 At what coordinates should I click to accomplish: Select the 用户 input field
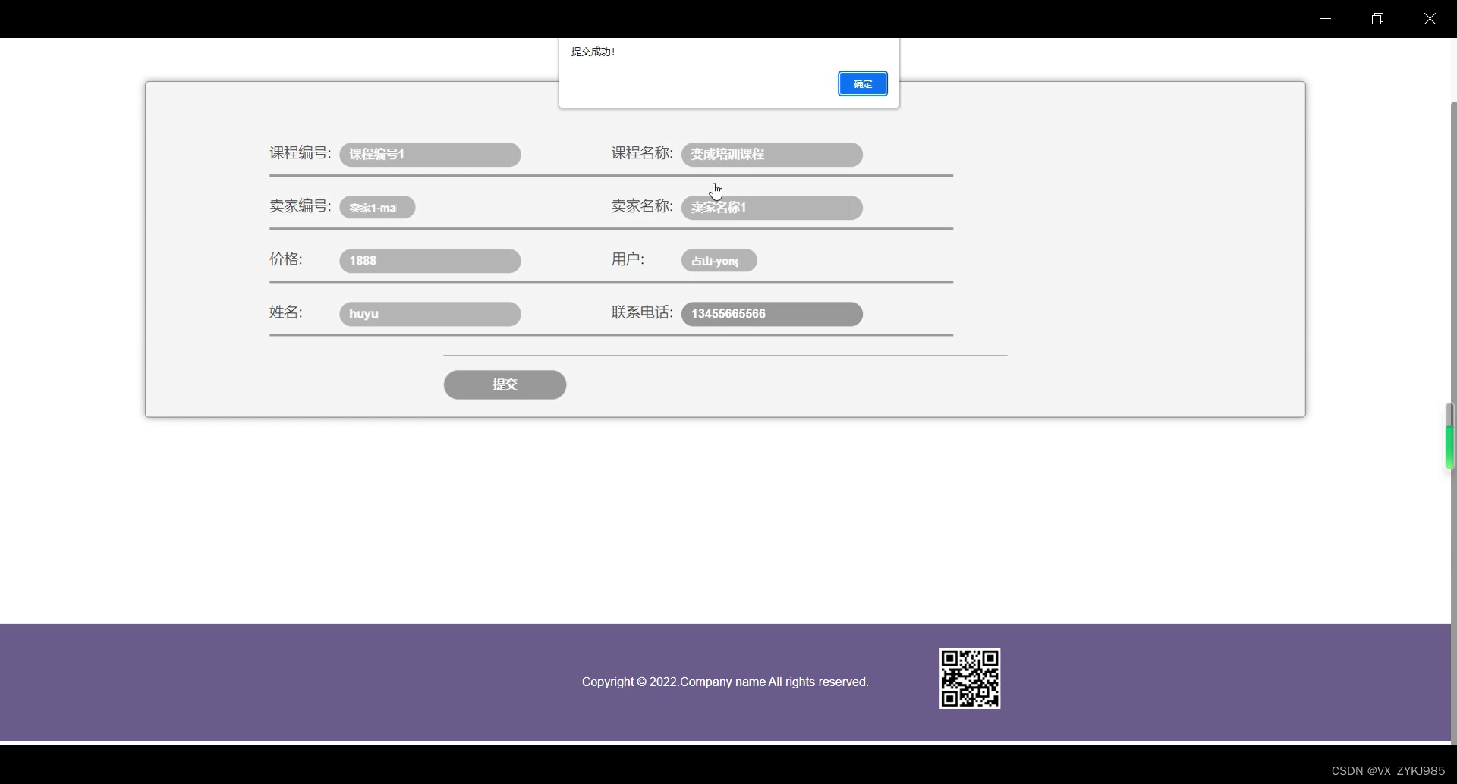pyautogui.click(x=719, y=261)
